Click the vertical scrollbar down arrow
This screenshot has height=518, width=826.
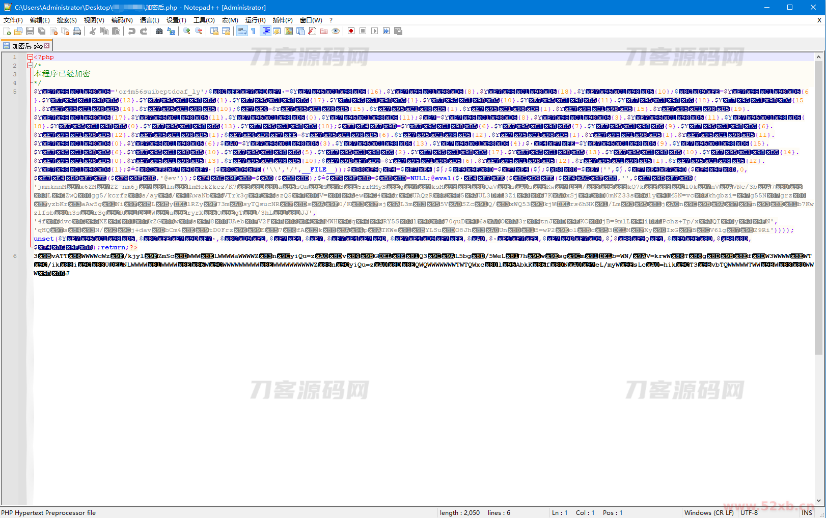(819, 500)
